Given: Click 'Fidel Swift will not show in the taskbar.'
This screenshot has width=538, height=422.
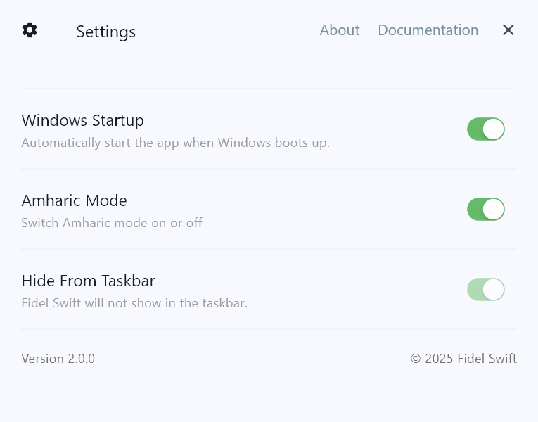Looking at the screenshot, I should (134, 303).
